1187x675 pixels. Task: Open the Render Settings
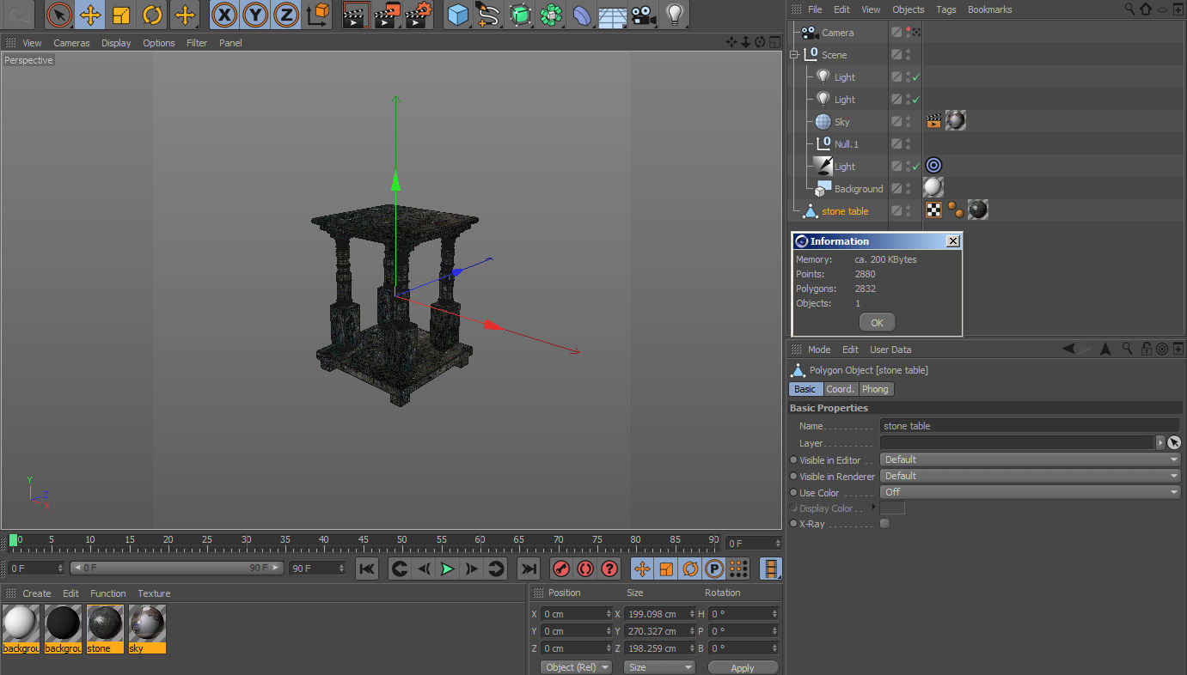(x=419, y=15)
